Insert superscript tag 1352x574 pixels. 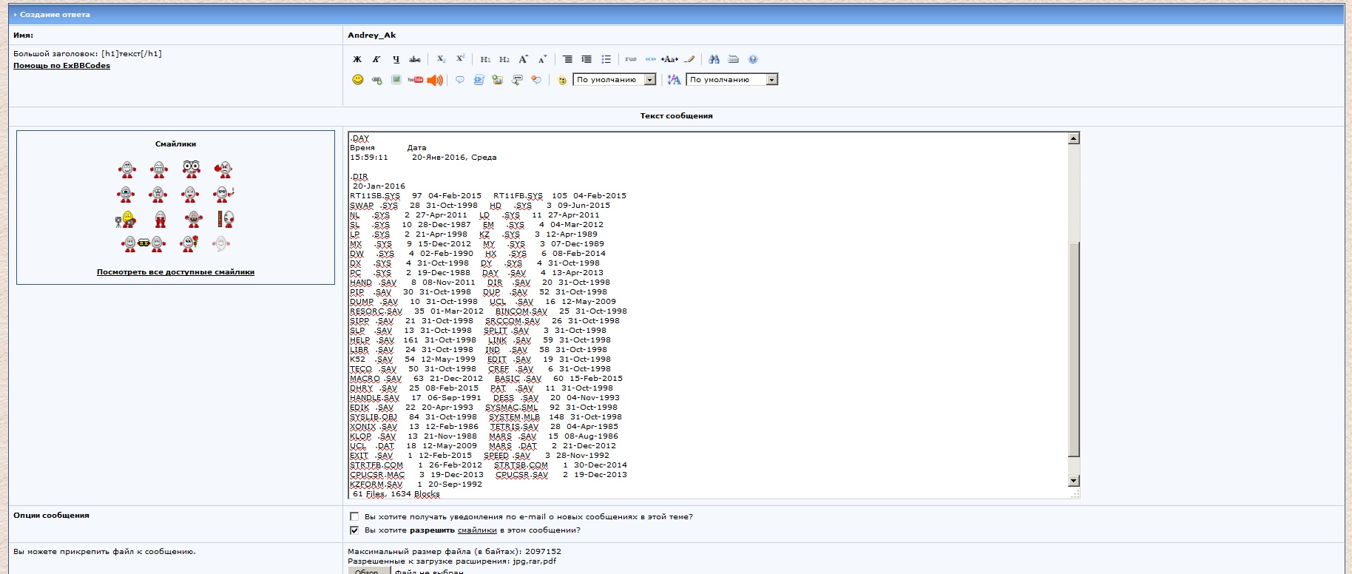click(460, 59)
